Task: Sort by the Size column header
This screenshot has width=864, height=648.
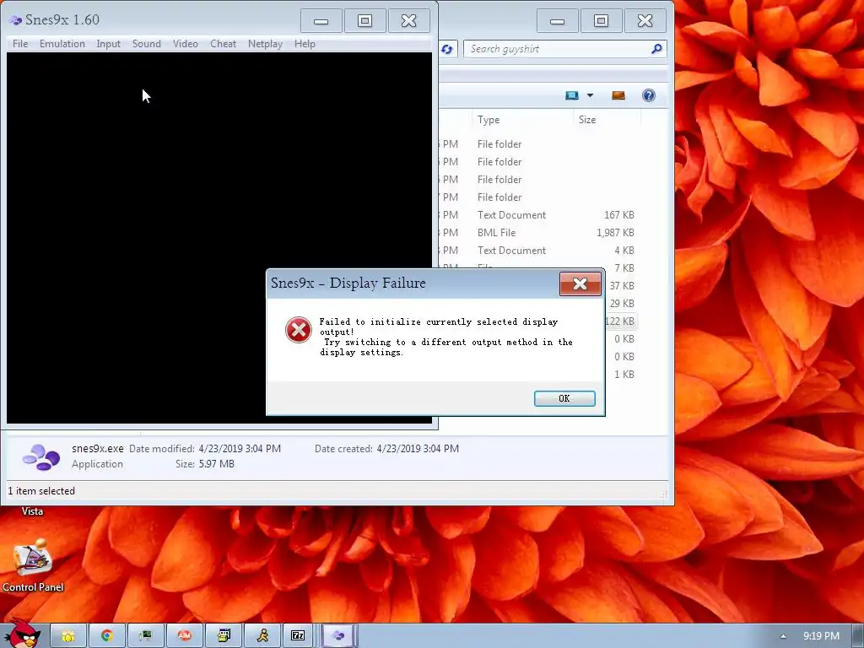Action: pos(606,120)
